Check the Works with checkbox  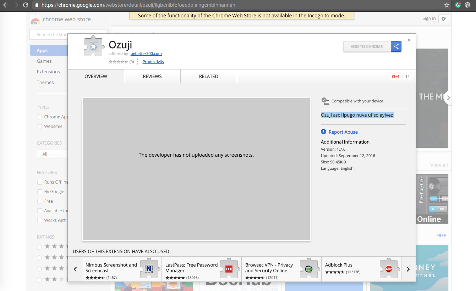point(40,220)
